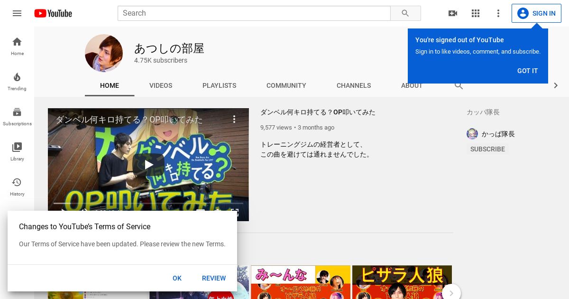Open Library in sidebar
569x299 pixels.
coord(17,151)
